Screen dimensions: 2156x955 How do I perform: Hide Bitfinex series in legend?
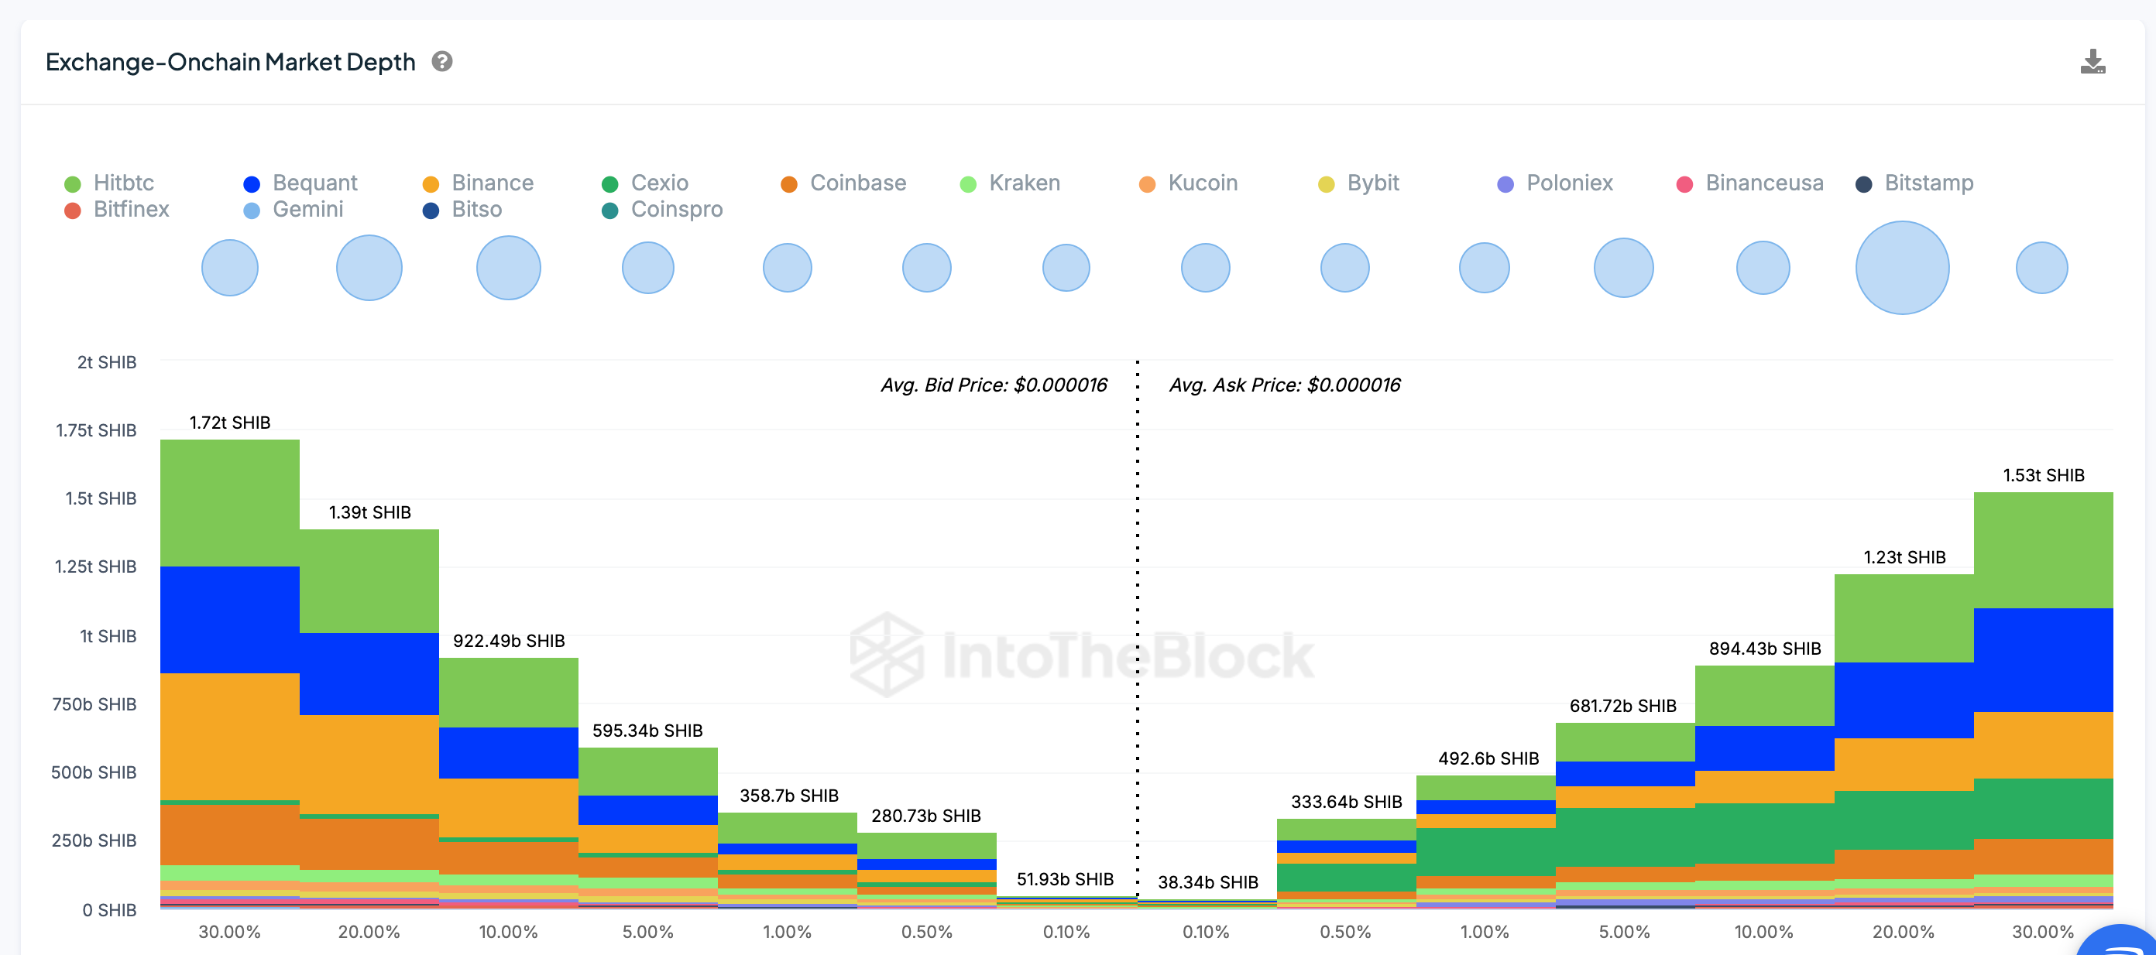coord(117,210)
